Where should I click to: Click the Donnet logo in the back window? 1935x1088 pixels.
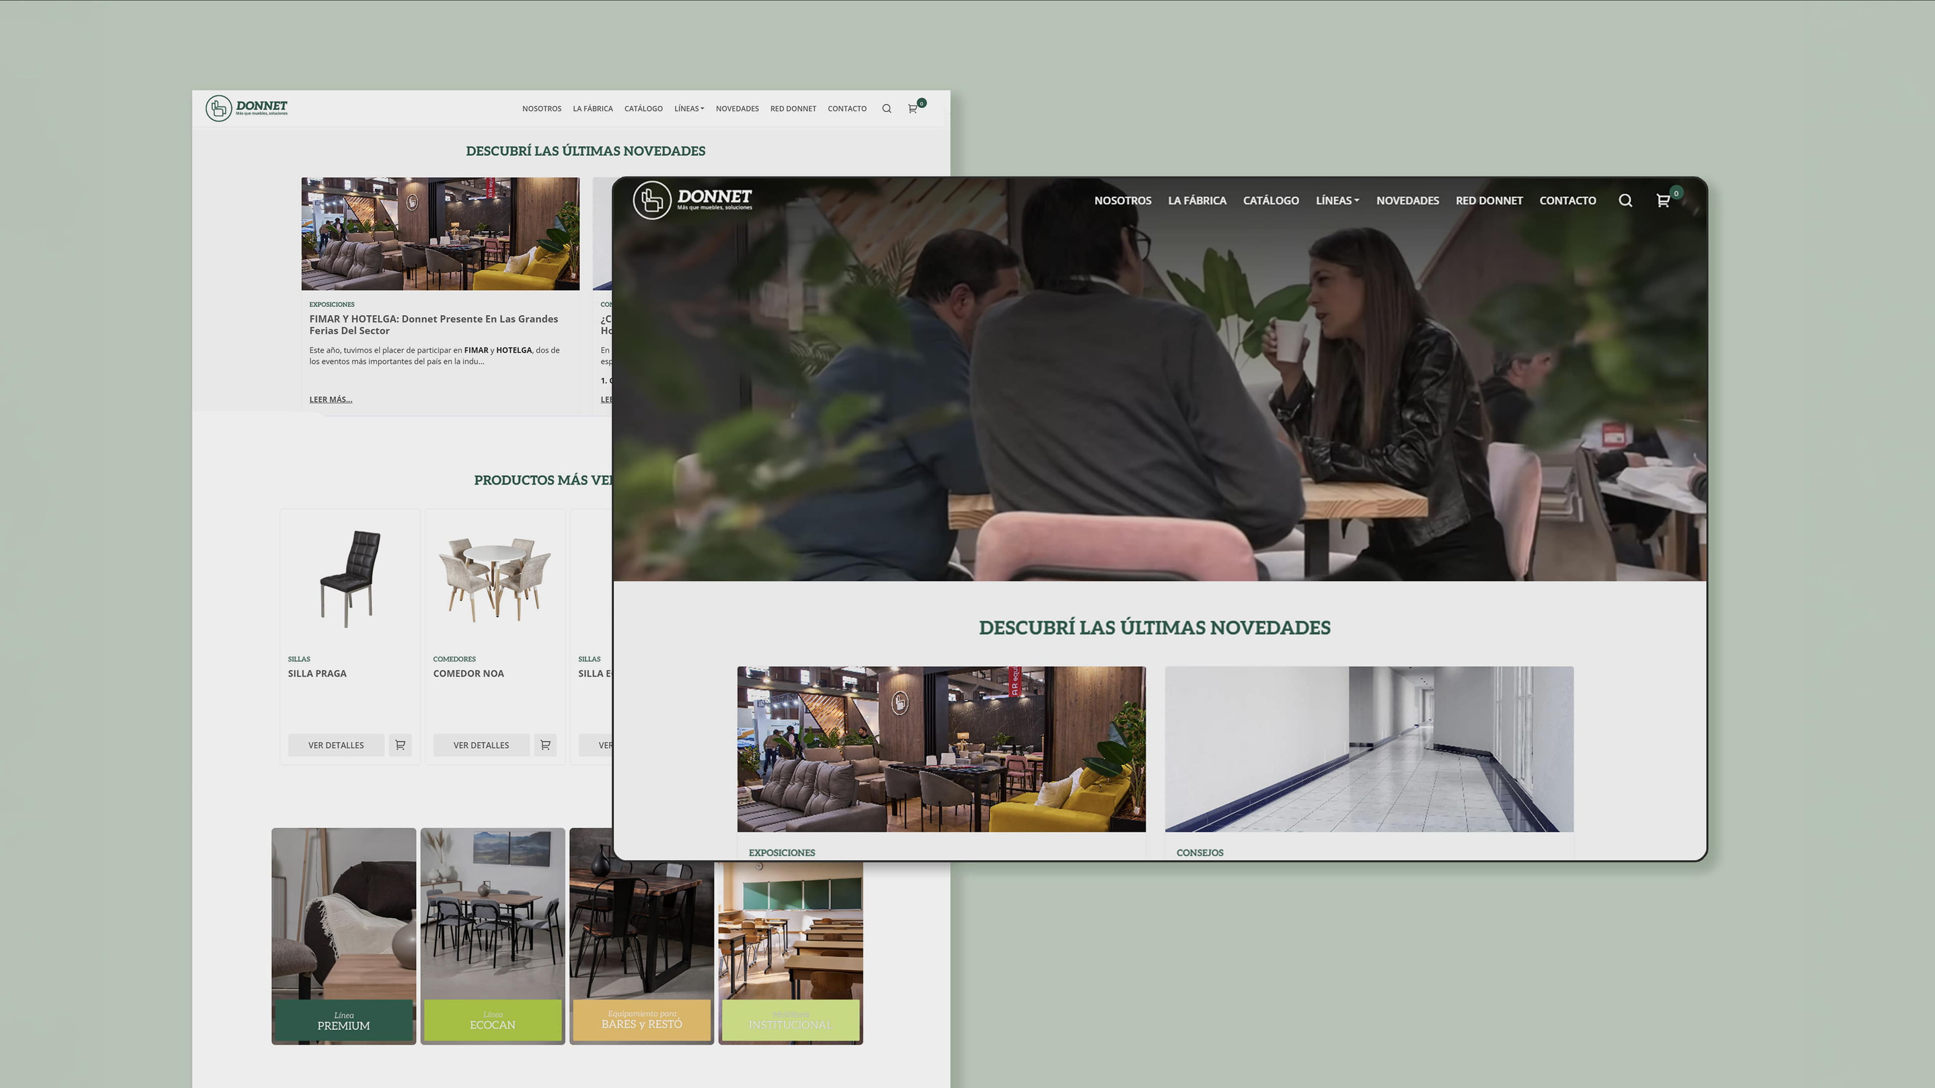tap(246, 108)
